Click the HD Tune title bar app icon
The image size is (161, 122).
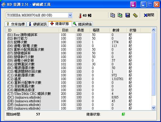[x=3, y=5]
